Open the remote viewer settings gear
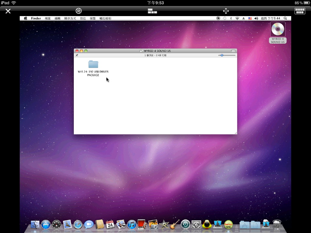Screen dimensions: 311x233 [x=79, y=11]
